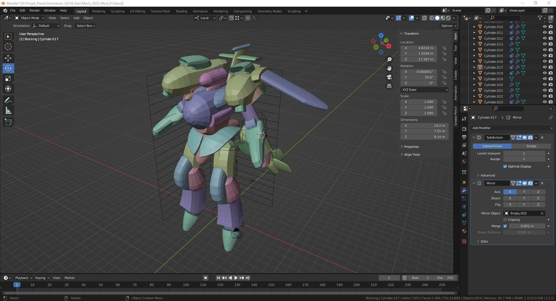The height and width of the screenshot is (301, 556).
Task: Uncheck Optimal Display in Subdivision modifier
Action: tap(505, 166)
